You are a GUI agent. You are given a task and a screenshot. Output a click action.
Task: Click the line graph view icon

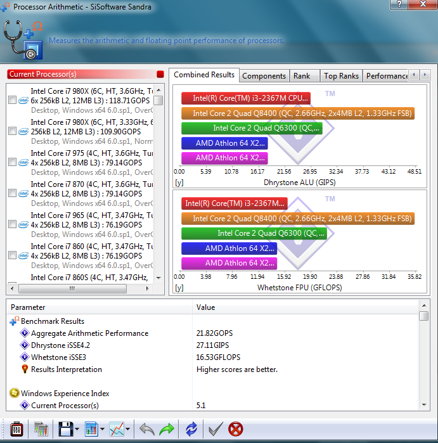click(x=117, y=429)
